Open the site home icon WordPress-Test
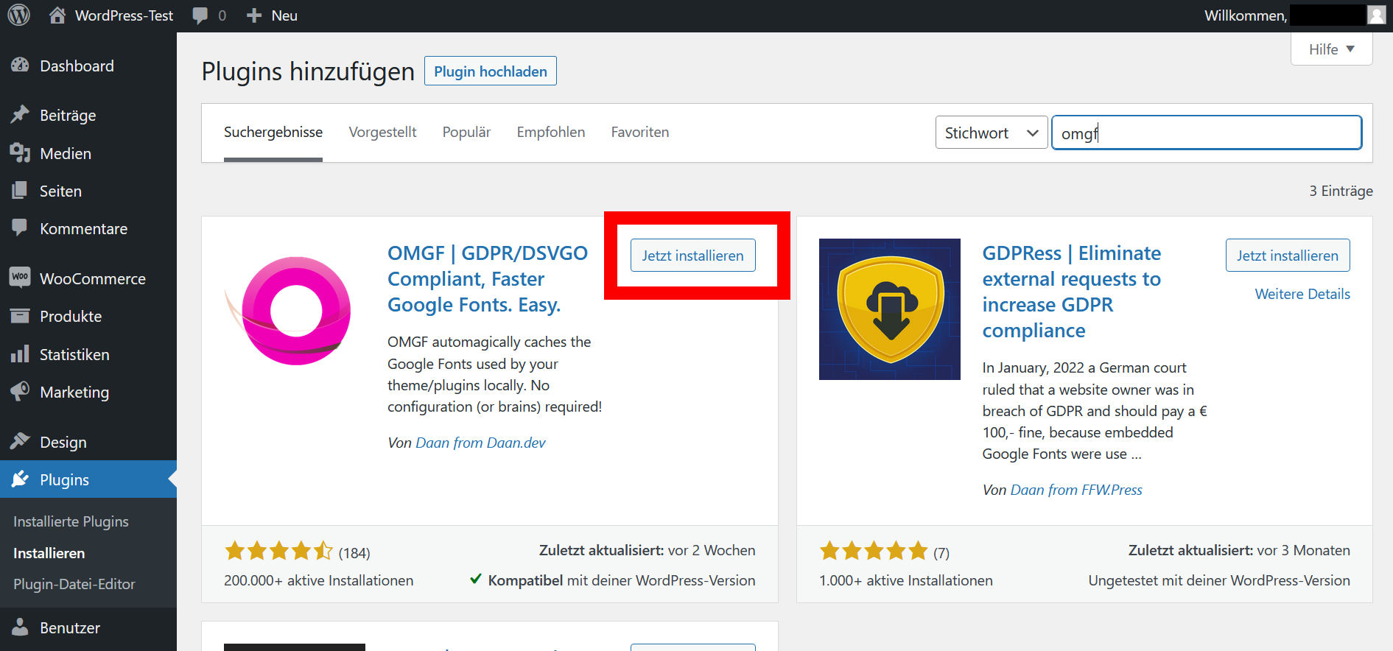Image resolution: width=1393 pixels, height=651 pixels. click(57, 15)
